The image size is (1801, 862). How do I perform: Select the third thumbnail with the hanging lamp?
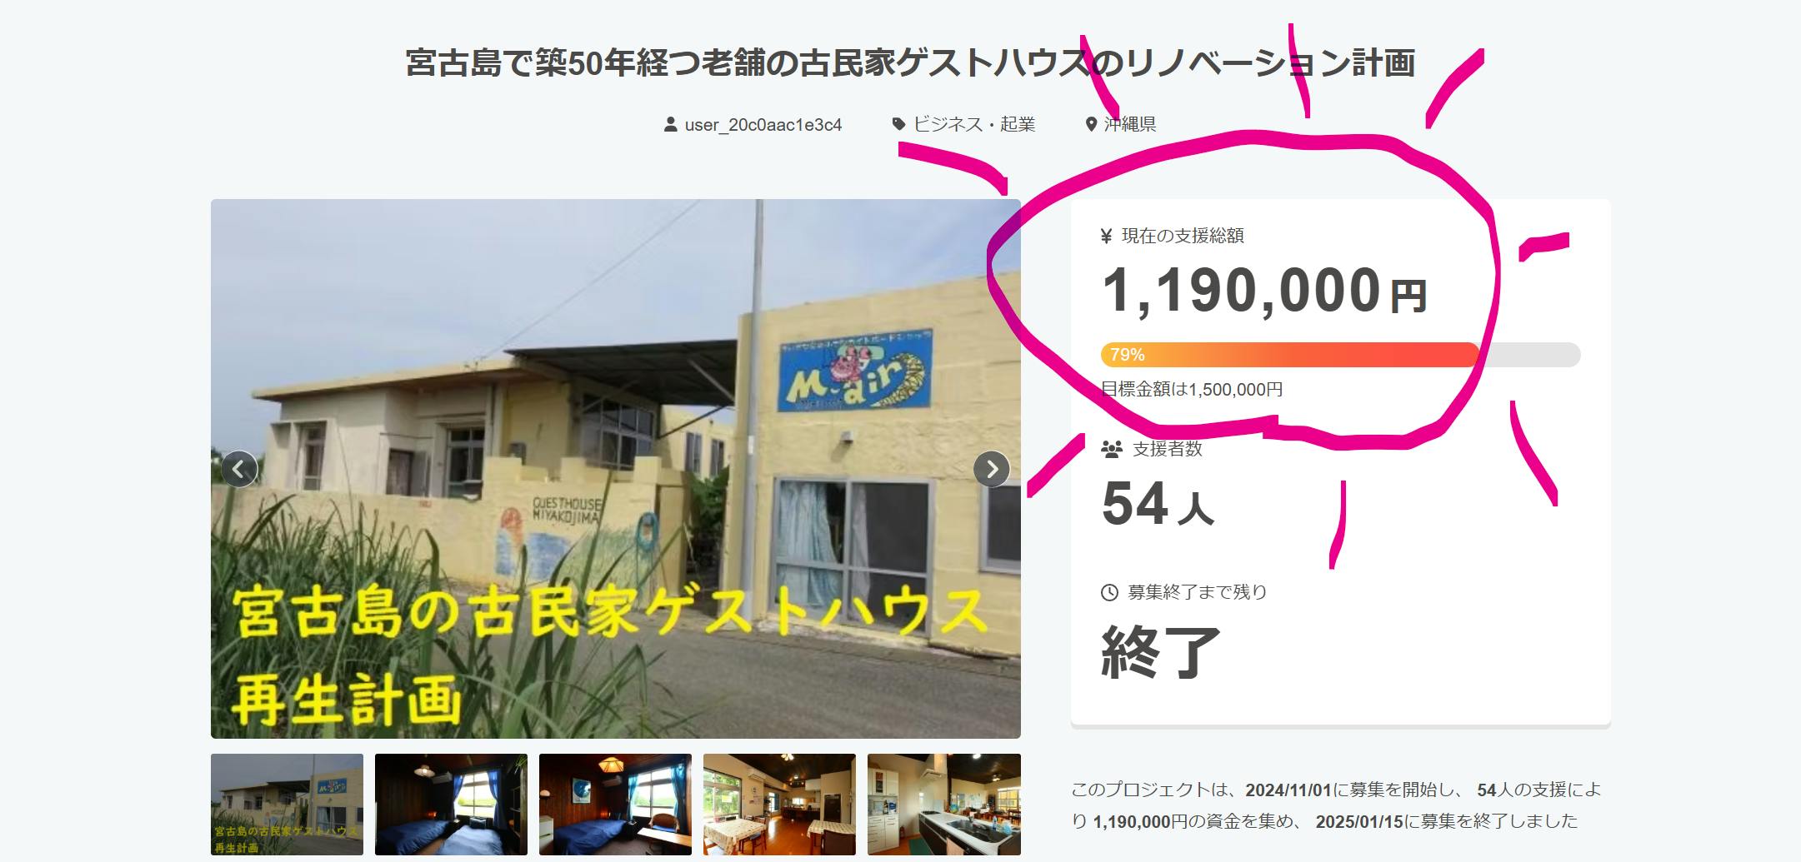tap(615, 805)
